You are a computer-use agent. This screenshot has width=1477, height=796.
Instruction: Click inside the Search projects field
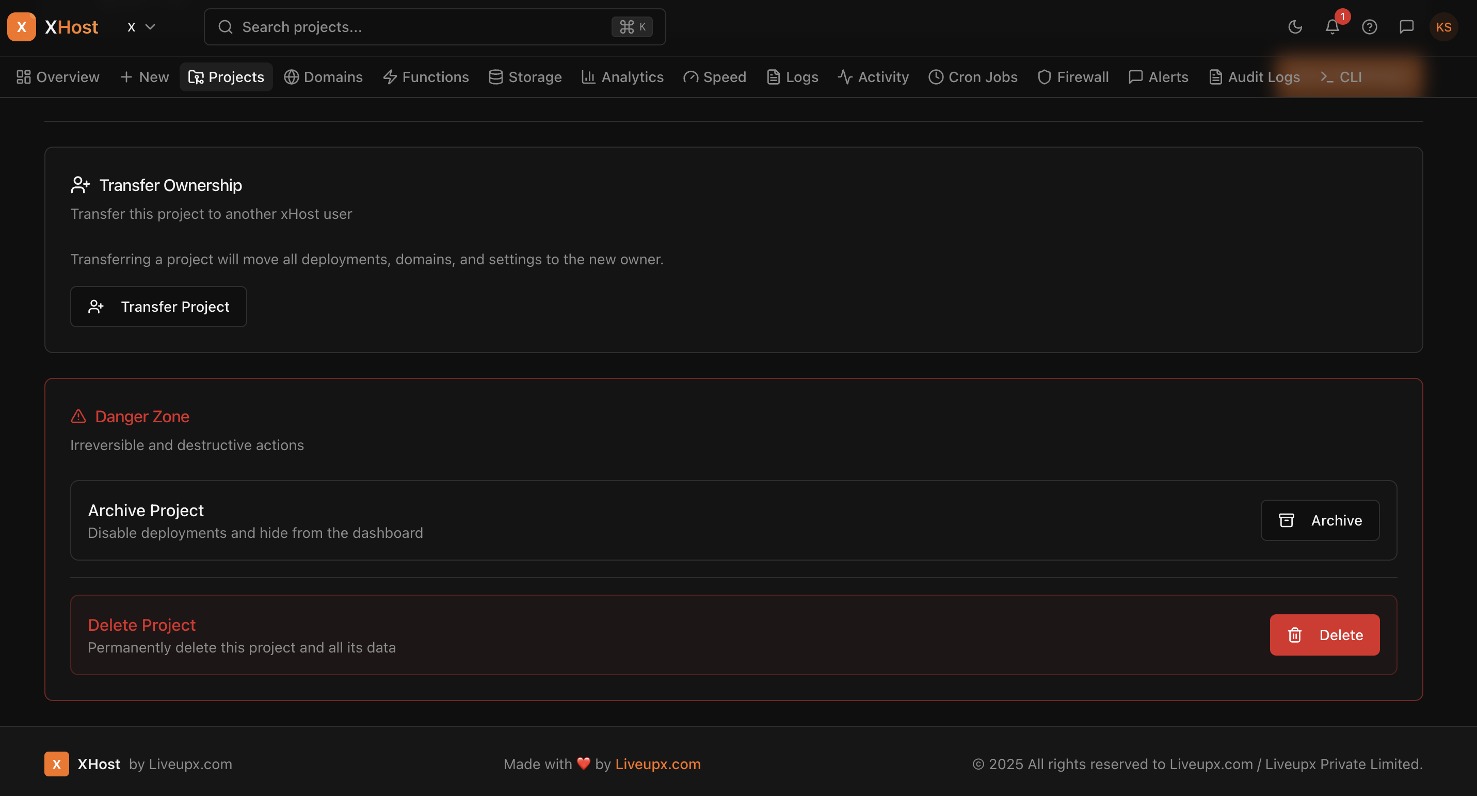click(x=402, y=26)
